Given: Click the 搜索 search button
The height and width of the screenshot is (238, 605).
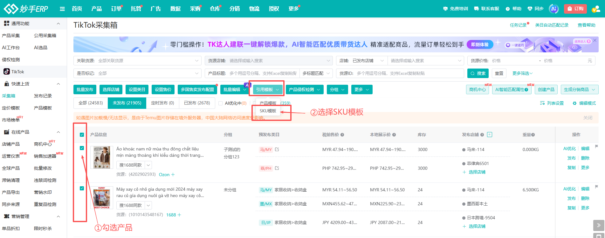Looking at the screenshot, I should (478, 73).
